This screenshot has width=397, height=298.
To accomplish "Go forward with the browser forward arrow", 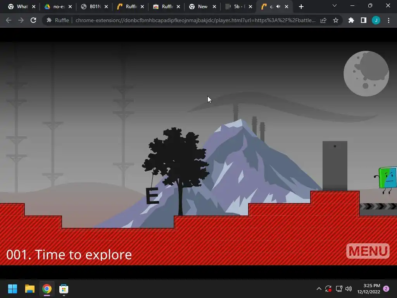I will tap(21, 20).
